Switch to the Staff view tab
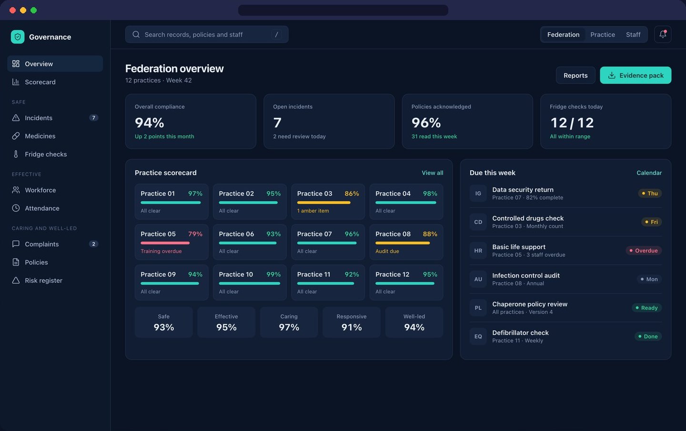The image size is (686, 431). [x=633, y=34]
